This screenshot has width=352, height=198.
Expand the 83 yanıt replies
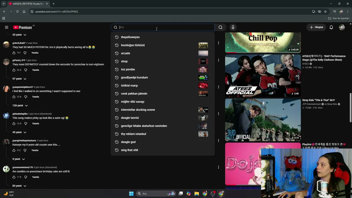pyautogui.click(x=19, y=186)
